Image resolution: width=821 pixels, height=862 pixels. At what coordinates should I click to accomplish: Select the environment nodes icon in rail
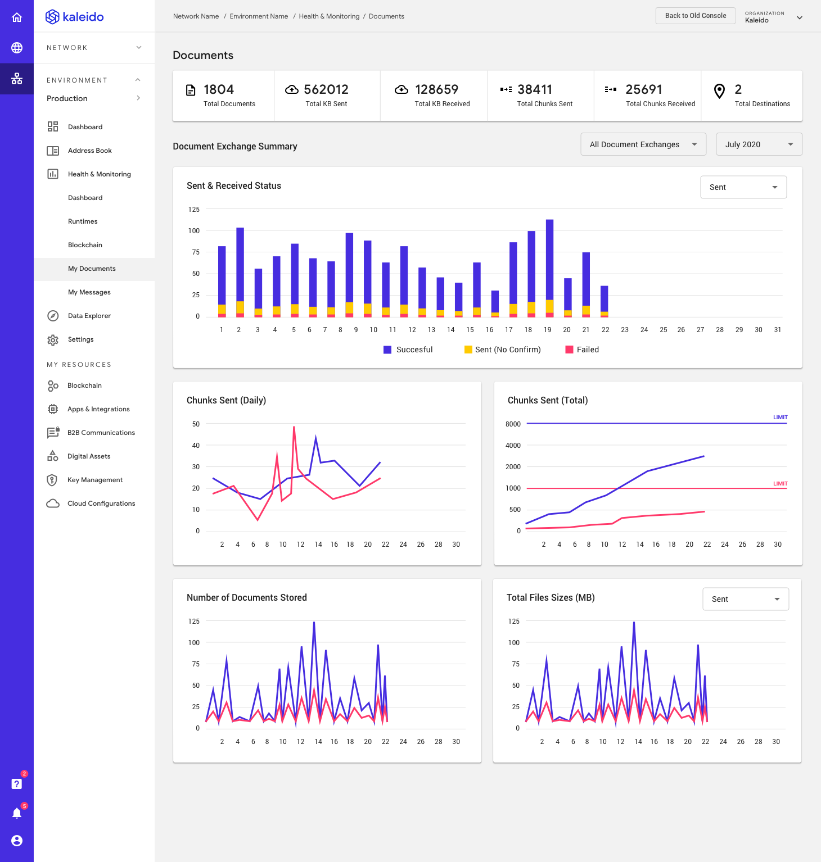17,79
